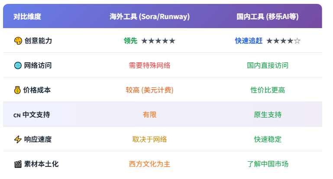Click the money bag icon beside 价格成本
333x179 pixels.
pyautogui.click(x=18, y=90)
